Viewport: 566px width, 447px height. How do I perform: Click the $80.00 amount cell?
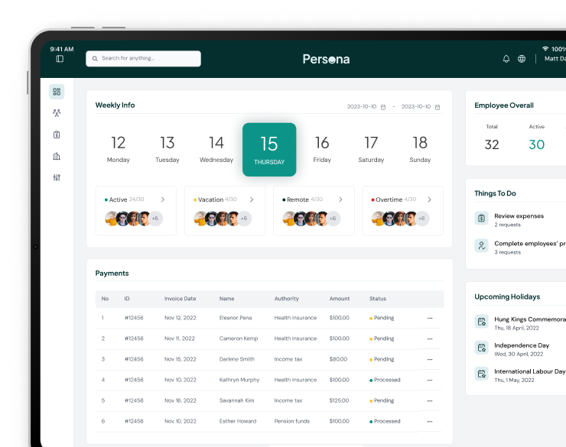click(338, 359)
